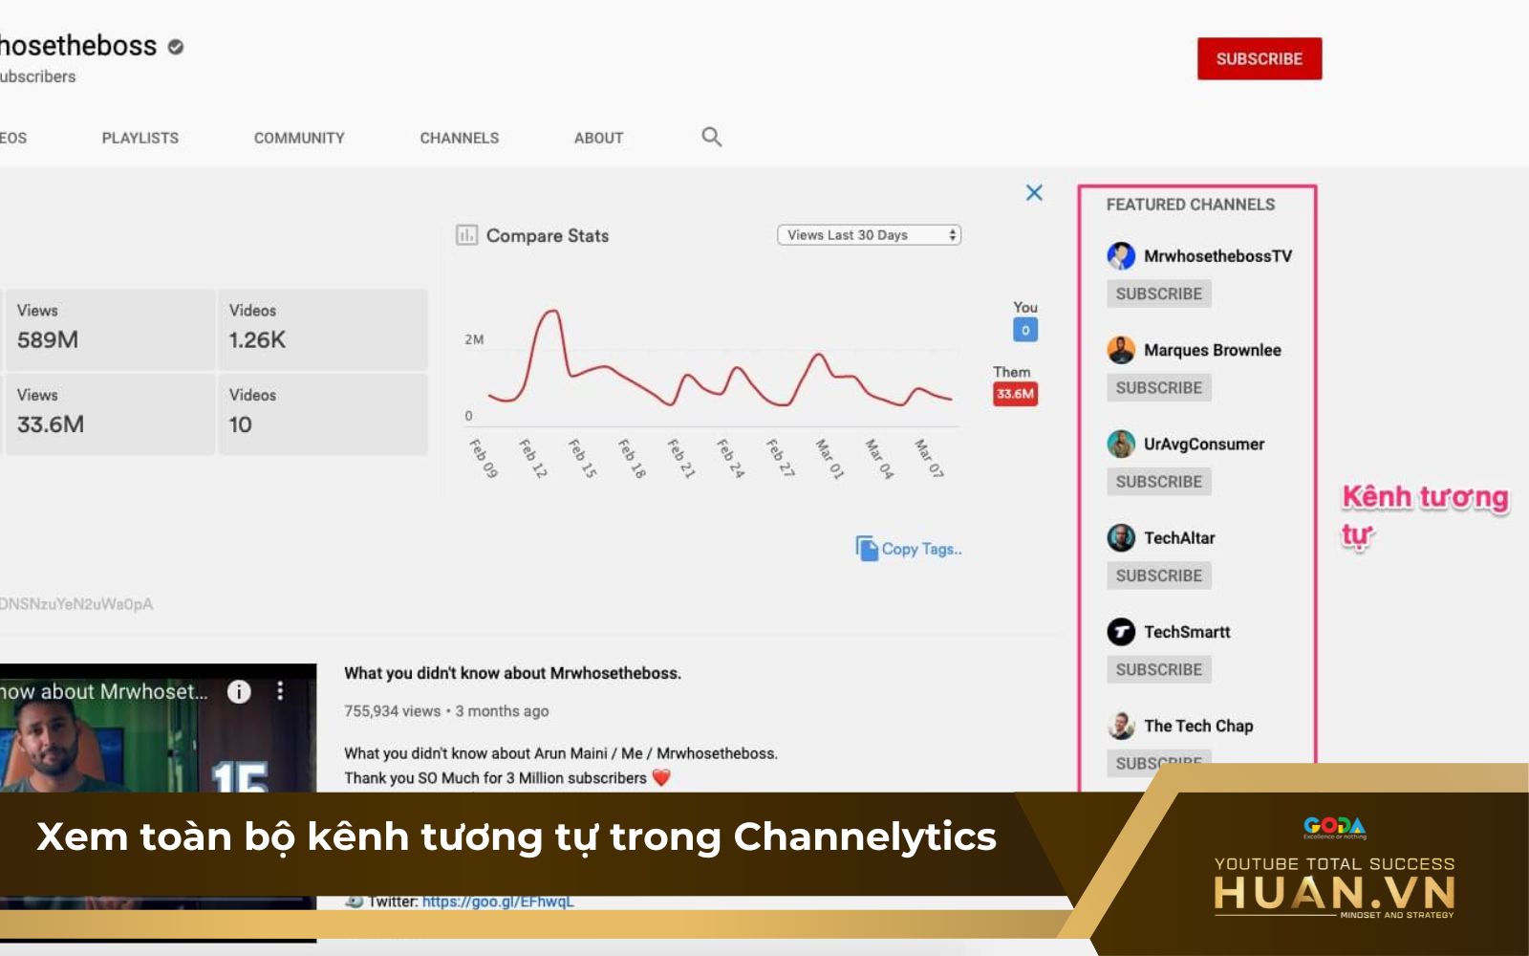Screen dimensions: 1529x956
Task: Click the Copy Tags link
Action: (x=921, y=549)
